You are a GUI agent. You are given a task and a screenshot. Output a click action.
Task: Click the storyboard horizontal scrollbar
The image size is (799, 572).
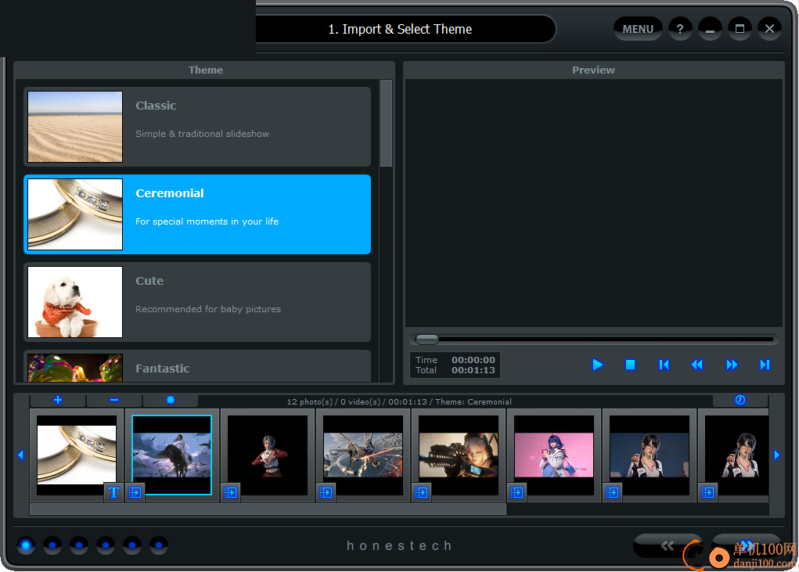[268, 509]
